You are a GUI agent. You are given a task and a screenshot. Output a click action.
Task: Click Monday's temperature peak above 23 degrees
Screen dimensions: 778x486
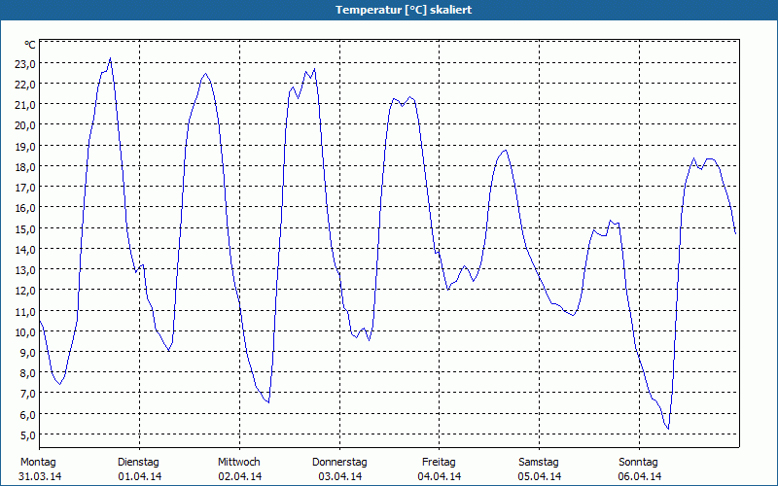110,58
